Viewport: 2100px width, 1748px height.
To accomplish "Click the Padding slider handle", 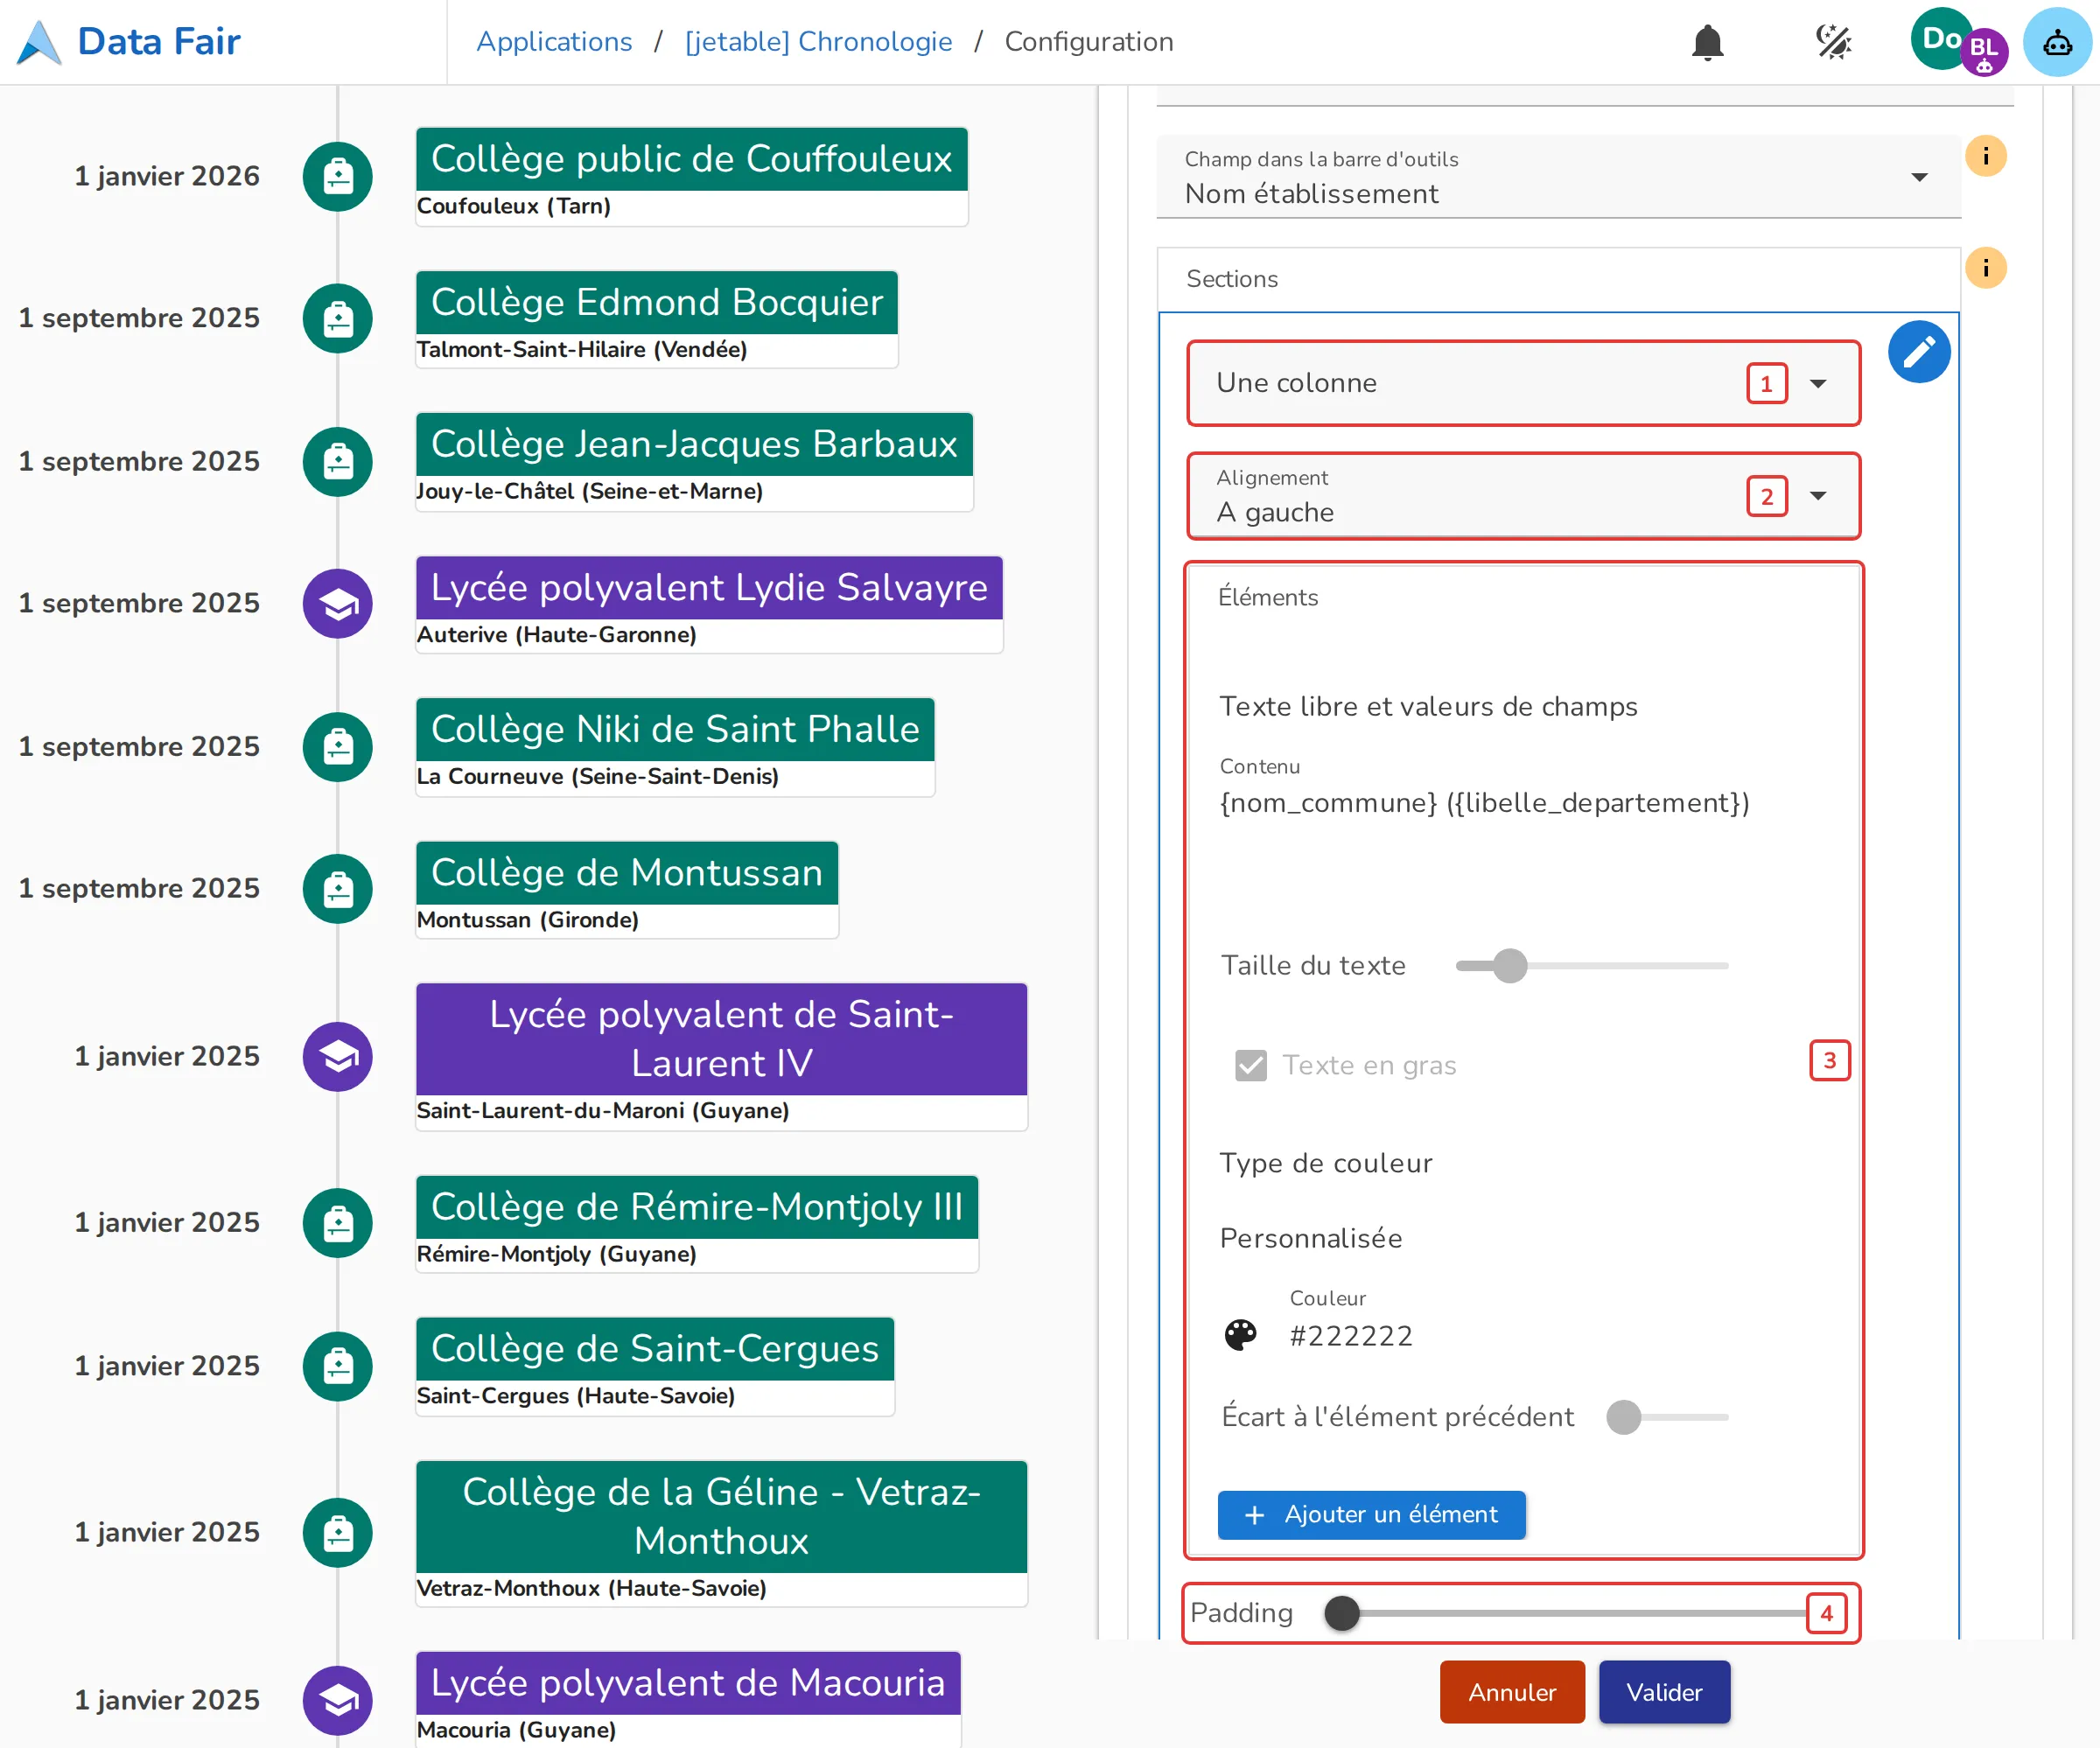I will click(x=1342, y=1613).
